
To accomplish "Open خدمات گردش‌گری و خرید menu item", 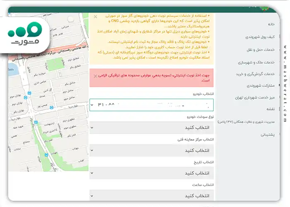I will [255, 74].
